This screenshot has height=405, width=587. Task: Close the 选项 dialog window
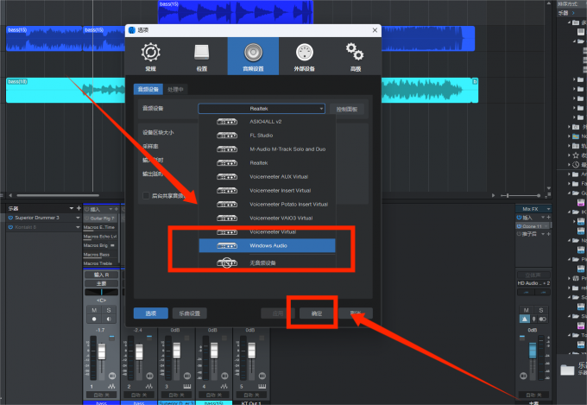point(375,30)
